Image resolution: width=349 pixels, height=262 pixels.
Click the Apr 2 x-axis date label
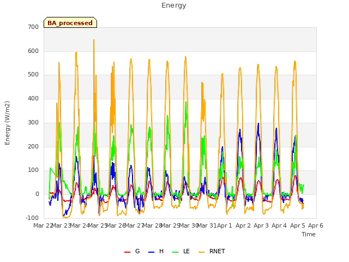[243, 225]
